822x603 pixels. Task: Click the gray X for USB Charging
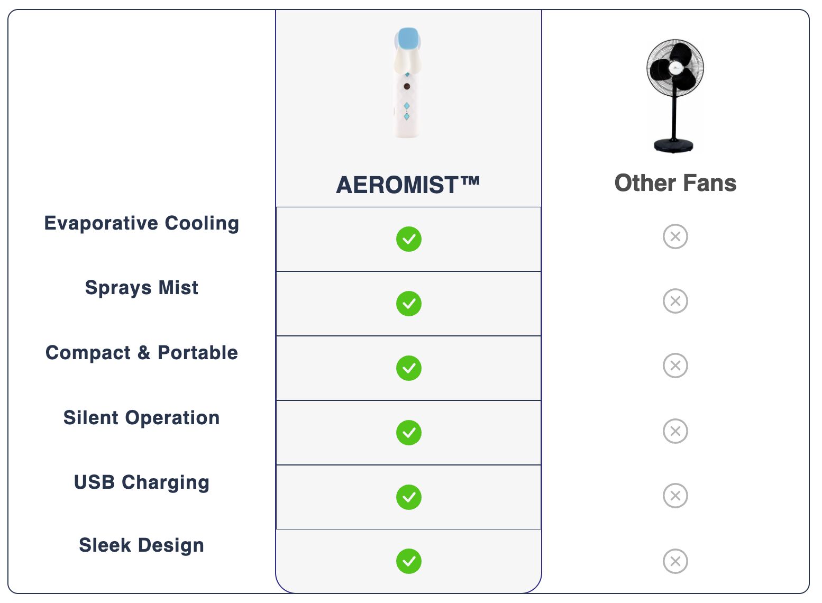tap(675, 496)
